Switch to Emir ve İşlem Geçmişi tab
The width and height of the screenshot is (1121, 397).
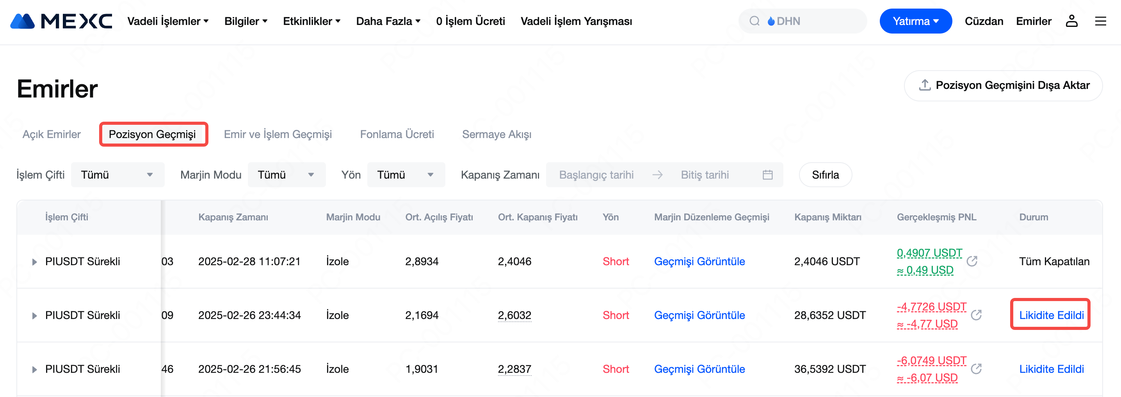pos(278,135)
